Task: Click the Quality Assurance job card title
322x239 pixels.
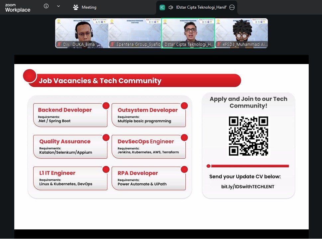Action: [x=65, y=141]
